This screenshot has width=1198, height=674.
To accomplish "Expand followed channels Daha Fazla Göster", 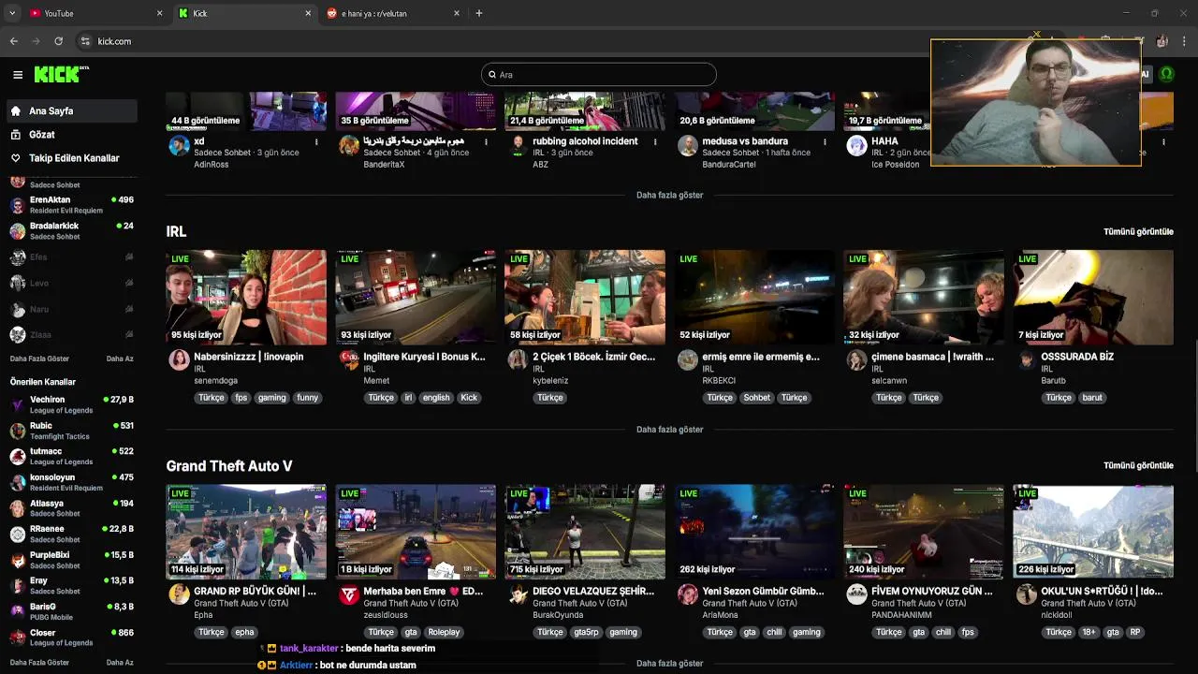I will click(39, 359).
